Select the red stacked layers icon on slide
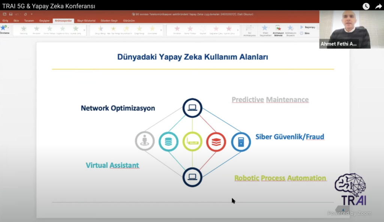Screen dimensions: 384x222 (x=216, y=142)
